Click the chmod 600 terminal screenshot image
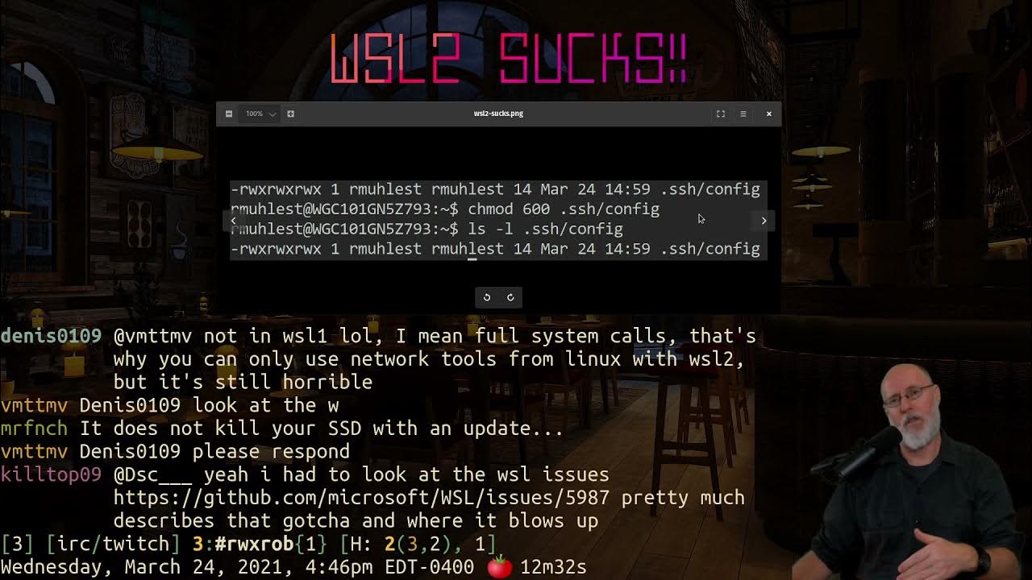This screenshot has height=580, width=1032. click(495, 219)
